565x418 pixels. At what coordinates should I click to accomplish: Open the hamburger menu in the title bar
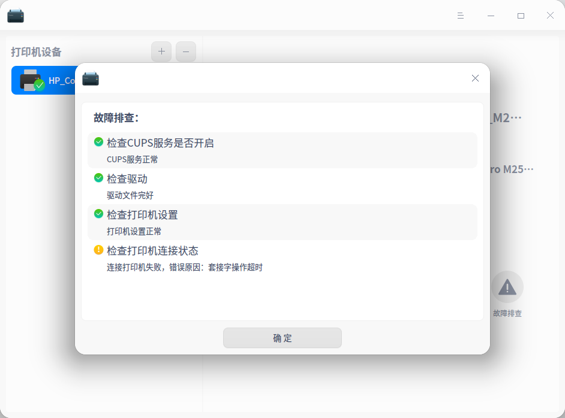click(460, 16)
